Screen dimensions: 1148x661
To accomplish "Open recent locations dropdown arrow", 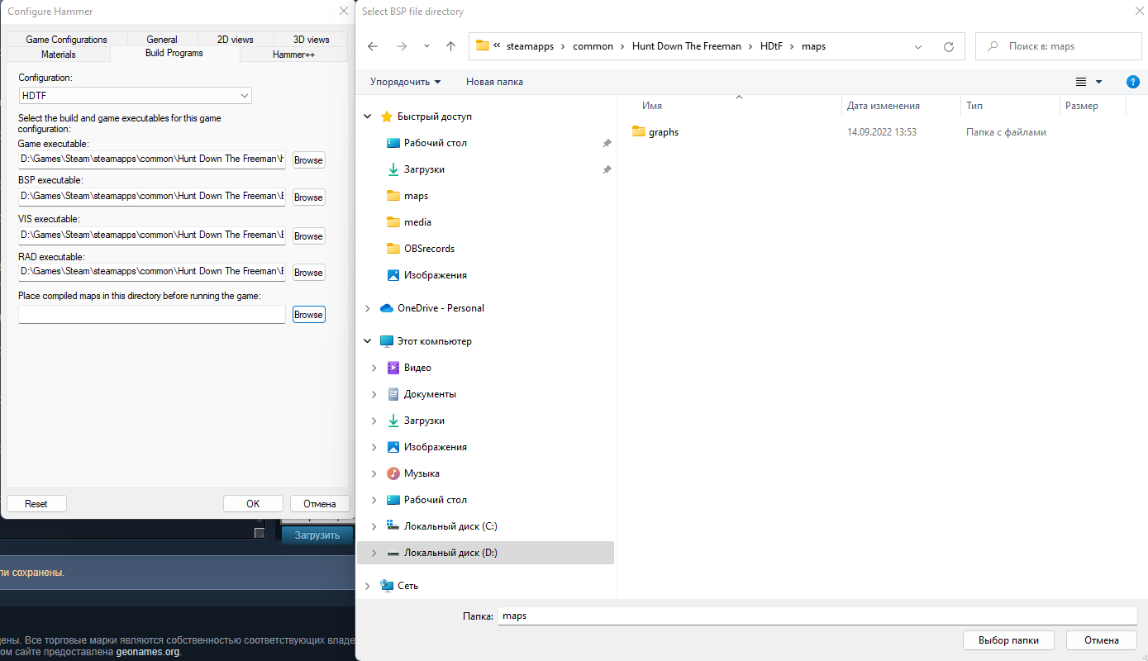I will [426, 46].
